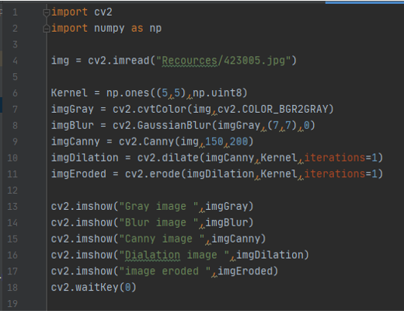Place cursor on cv2.waitKey call
The width and height of the screenshot is (404, 311).
pos(94,288)
